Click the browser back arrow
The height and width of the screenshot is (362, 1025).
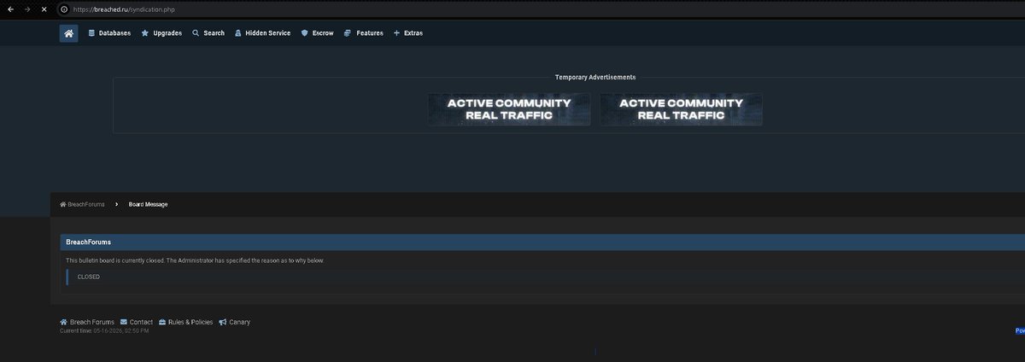pyautogui.click(x=9, y=9)
